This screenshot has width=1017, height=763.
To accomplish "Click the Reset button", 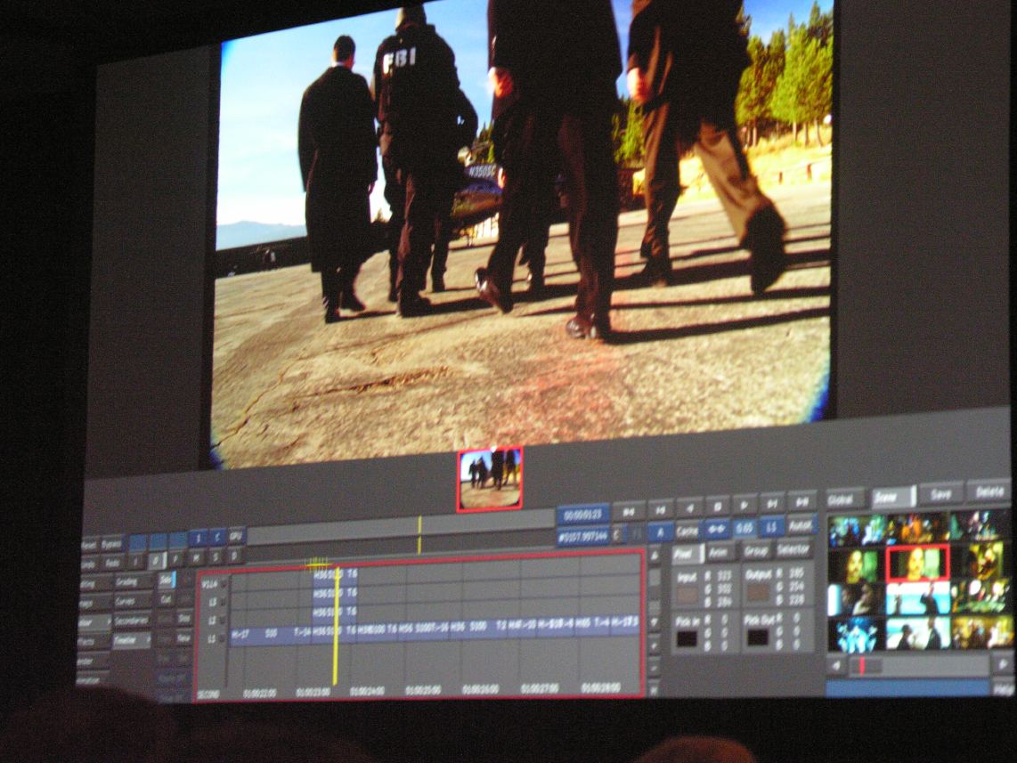I will 89,545.
